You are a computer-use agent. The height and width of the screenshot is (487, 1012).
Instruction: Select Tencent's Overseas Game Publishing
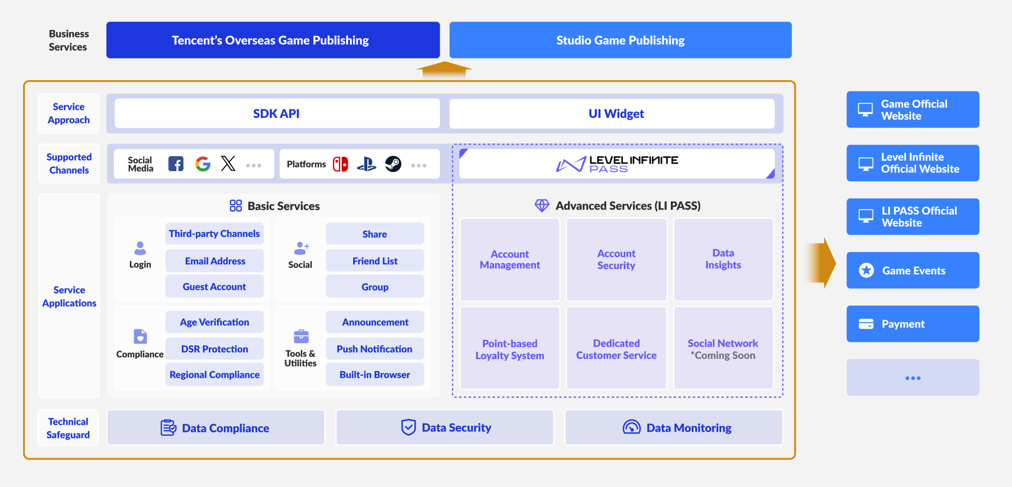coord(273,40)
